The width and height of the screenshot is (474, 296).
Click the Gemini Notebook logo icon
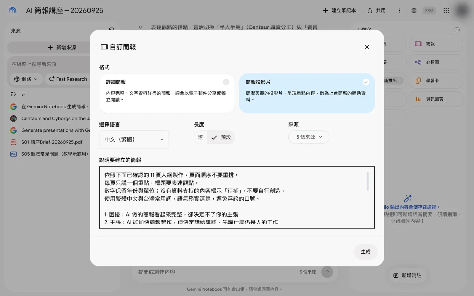tap(12, 10)
